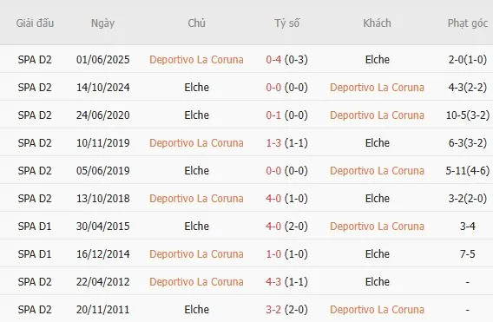Click the Giải đấu column header
493x322 pixels.
(35, 23)
